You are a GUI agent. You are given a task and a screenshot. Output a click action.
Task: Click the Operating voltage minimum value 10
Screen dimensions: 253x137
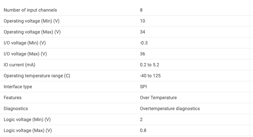click(143, 21)
